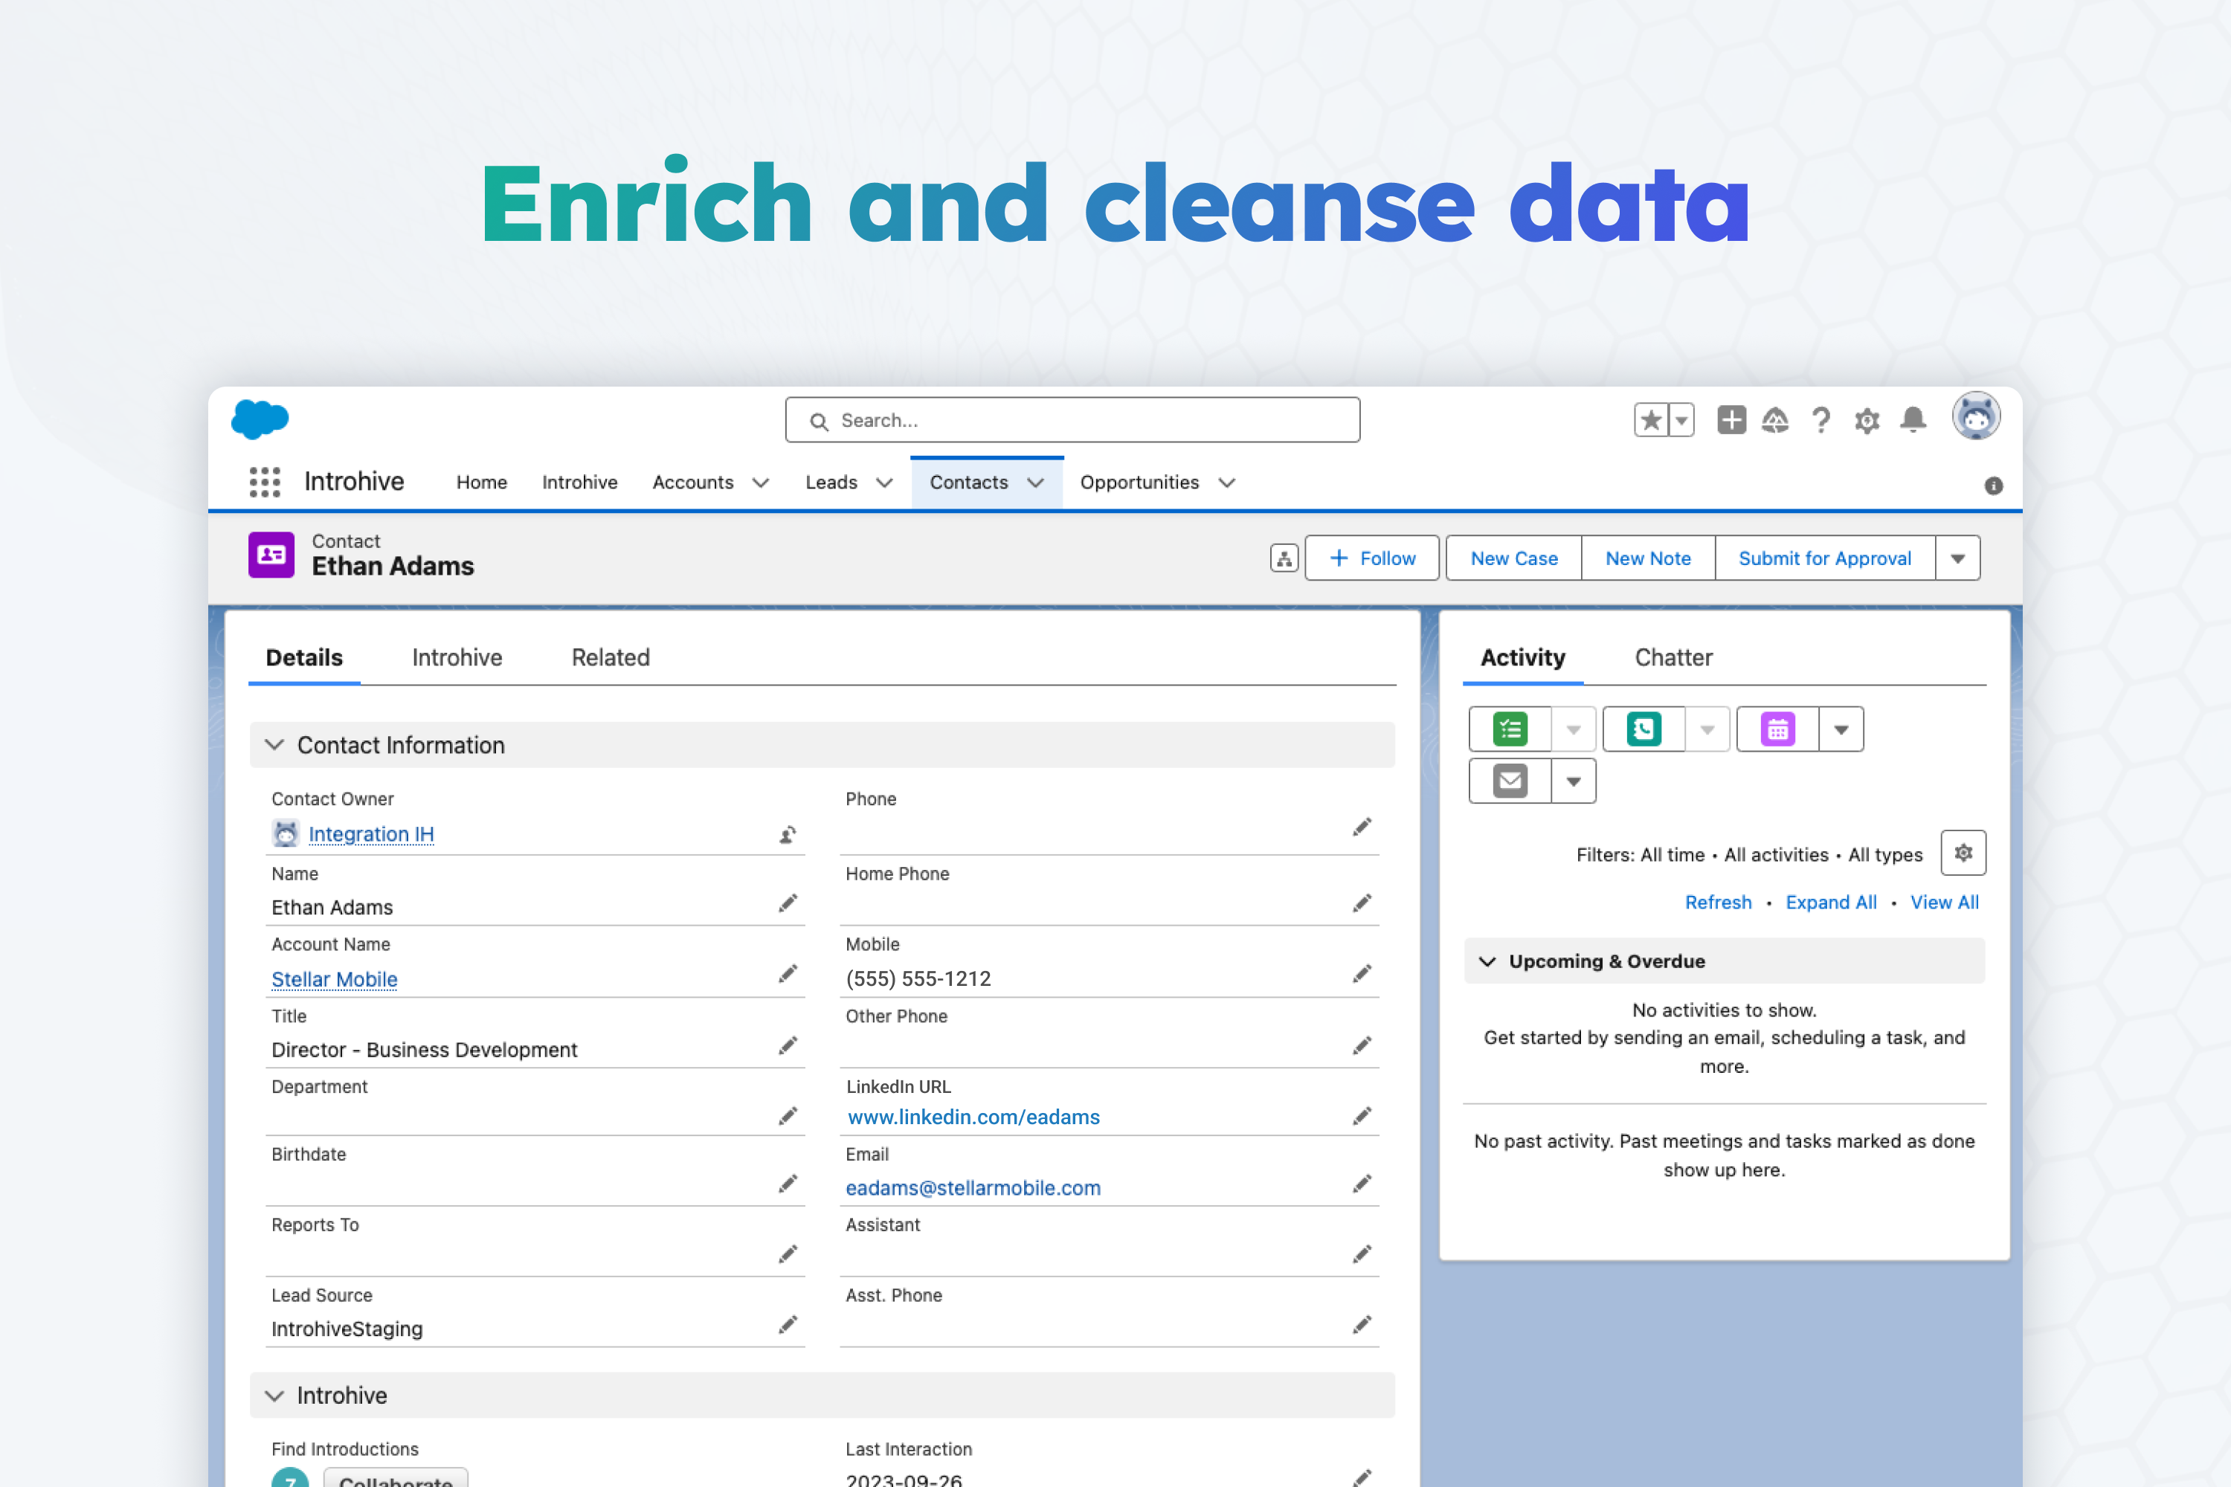Viewport: 2231px width, 1487px height.
Task: Click the Favorites star icon
Action: pos(1650,420)
